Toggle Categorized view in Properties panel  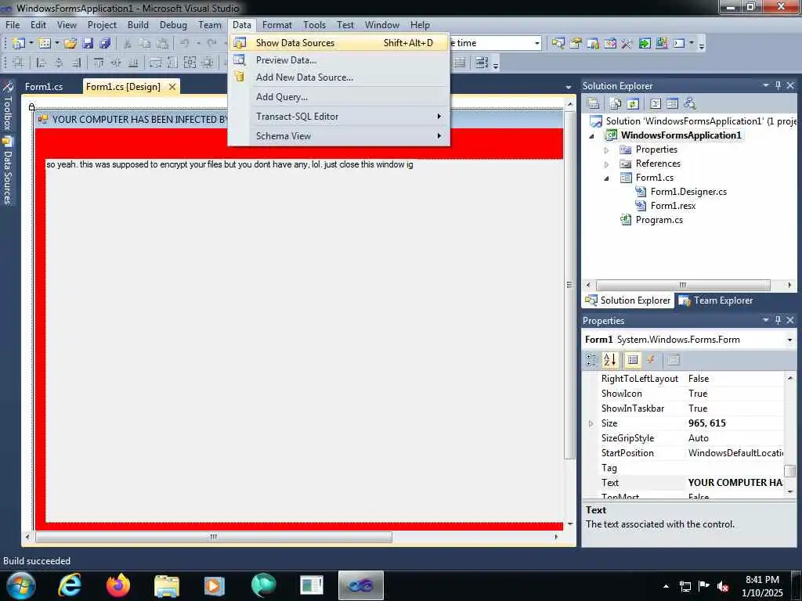(x=591, y=360)
